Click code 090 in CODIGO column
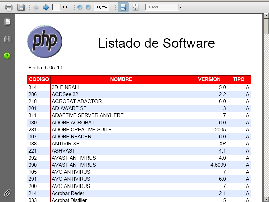Screen dimensions: 269x202 point(32,165)
